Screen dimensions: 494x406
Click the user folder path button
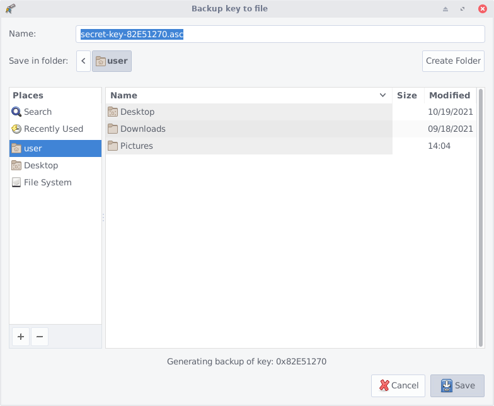point(112,61)
